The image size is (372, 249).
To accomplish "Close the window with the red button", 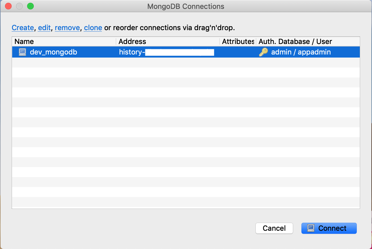I will tap(9, 6).
